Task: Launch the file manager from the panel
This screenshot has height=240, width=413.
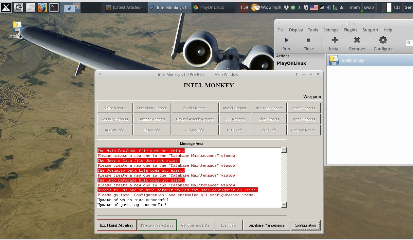Action: click(x=30, y=7)
